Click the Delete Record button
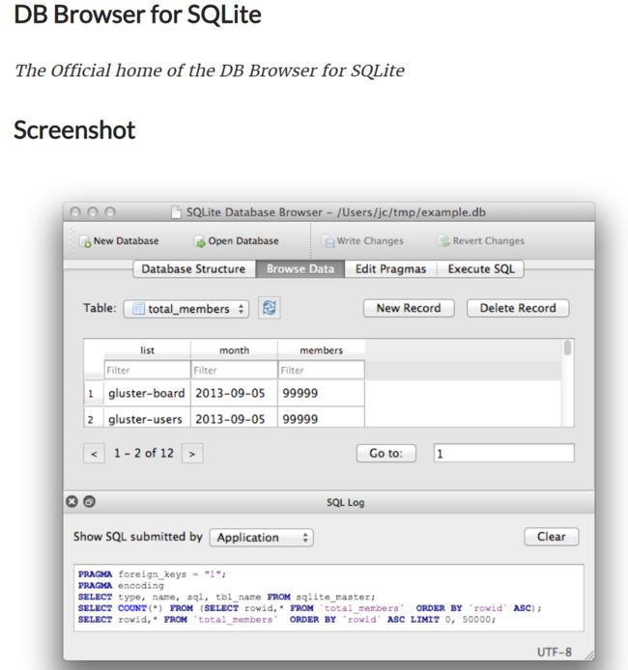 coord(518,308)
